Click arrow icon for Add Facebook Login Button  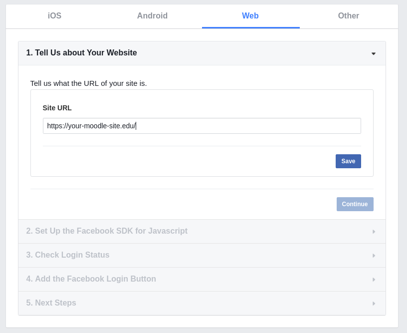pos(374,280)
